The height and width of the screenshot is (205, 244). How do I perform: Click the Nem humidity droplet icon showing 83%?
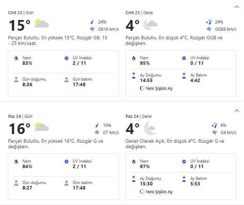click(x=16, y=59)
